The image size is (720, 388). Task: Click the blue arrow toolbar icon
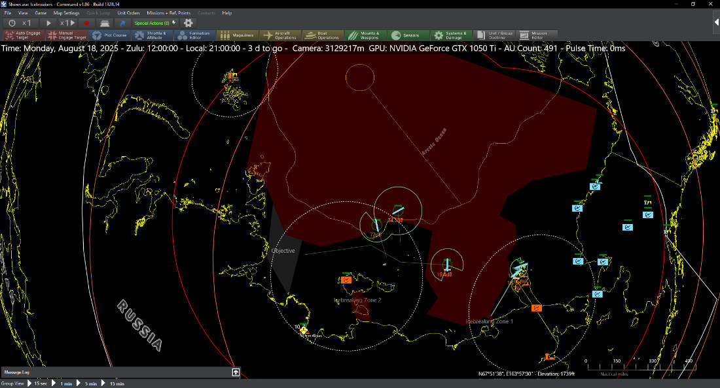[x=122, y=23]
